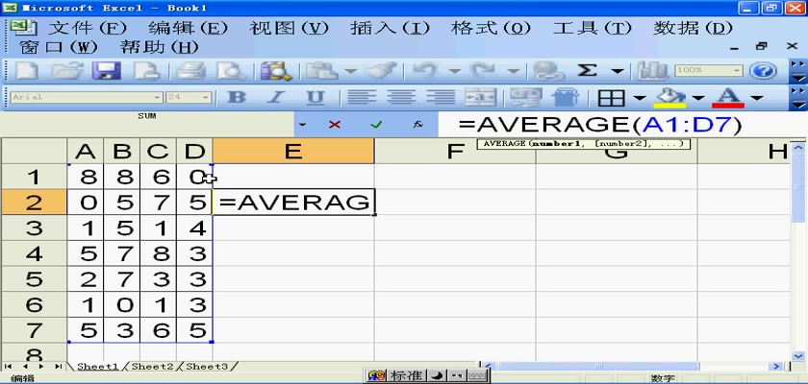Switch to Sheet2 tab
Screen dimensions: 808x384
coord(153,367)
